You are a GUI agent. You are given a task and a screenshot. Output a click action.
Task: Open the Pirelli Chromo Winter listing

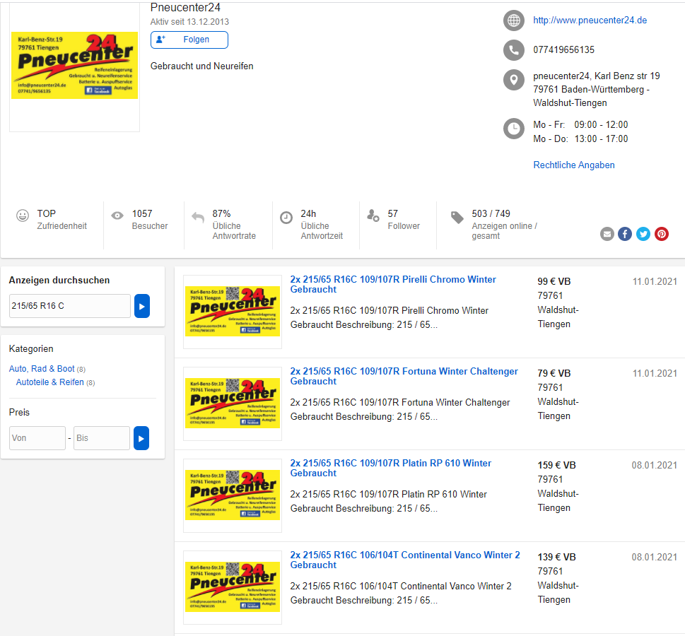pos(393,284)
